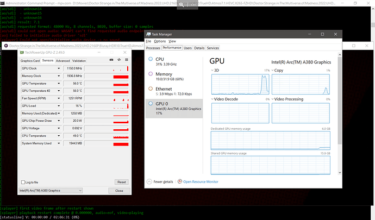Image resolution: width=375 pixels, height=220 pixels.
Task: Enable the Log to file checkbox
Action: (23, 182)
